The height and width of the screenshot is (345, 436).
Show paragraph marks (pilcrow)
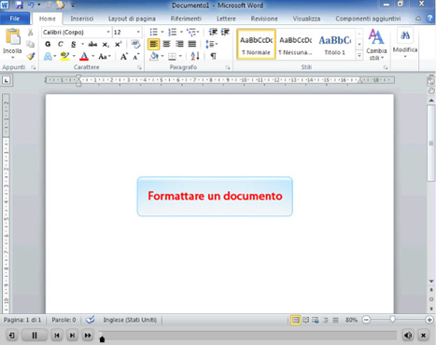pyautogui.click(x=213, y=56)
